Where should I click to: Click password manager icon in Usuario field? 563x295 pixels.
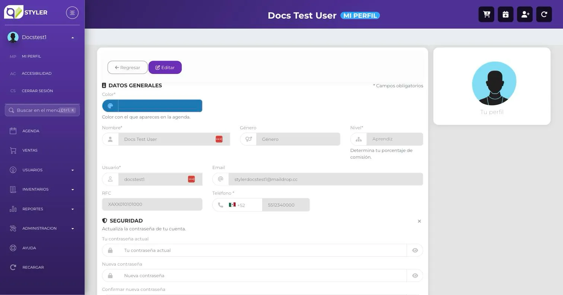coord(191,179)
